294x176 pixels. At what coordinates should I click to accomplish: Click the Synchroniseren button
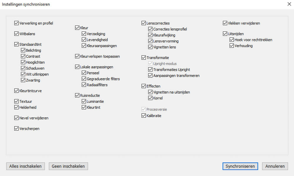click(x=240, y=166)
